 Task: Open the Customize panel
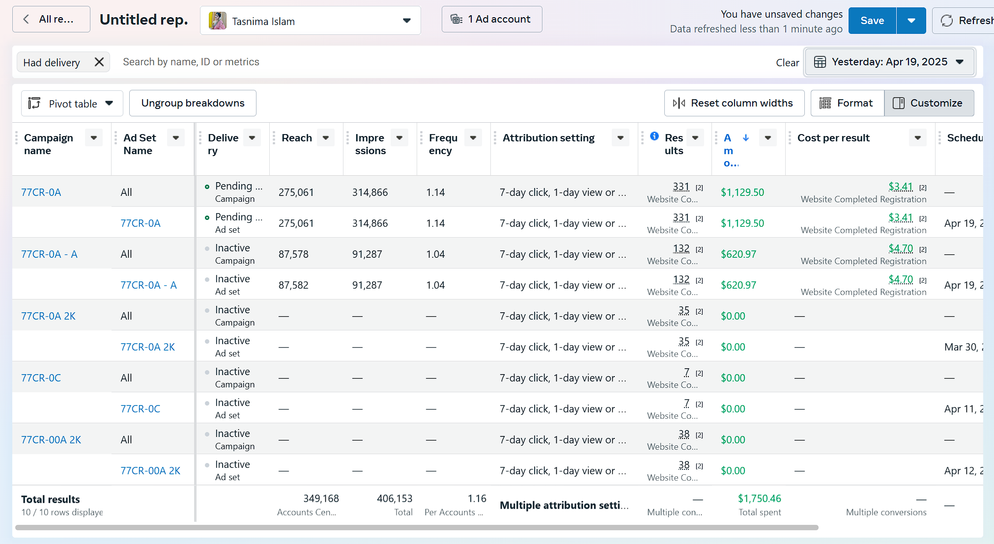click(x=929, y=103)
